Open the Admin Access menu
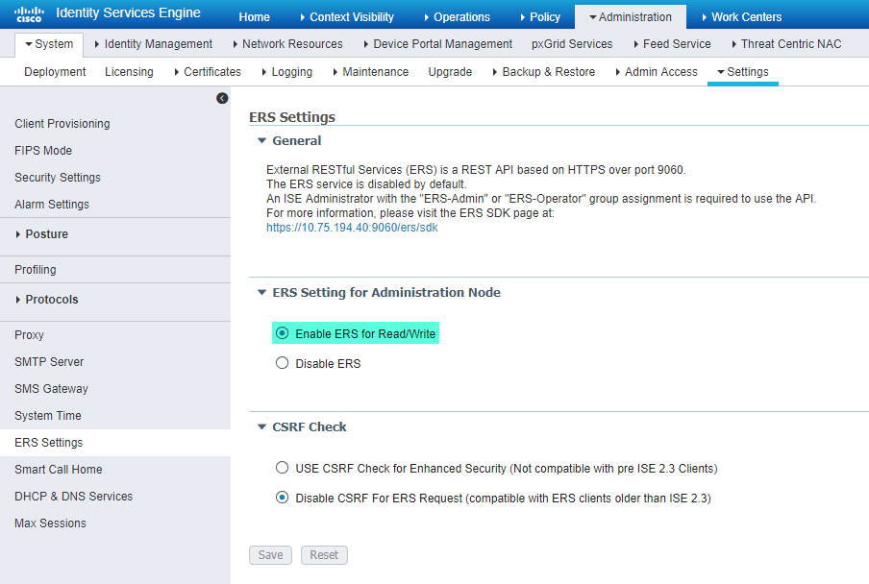This screenshot has width=869, height=584. tap(657, 72)
